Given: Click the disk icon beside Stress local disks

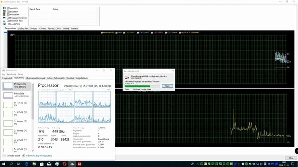Looking at the screenshot, I should click(x=4, y=21).
